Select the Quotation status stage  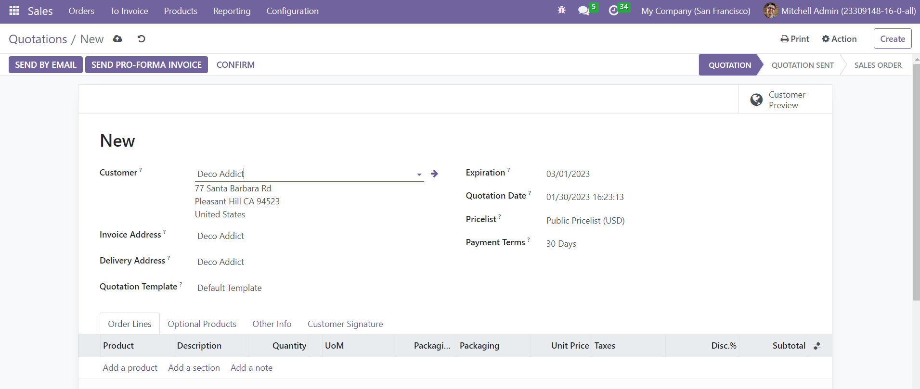tap(730, 65)
